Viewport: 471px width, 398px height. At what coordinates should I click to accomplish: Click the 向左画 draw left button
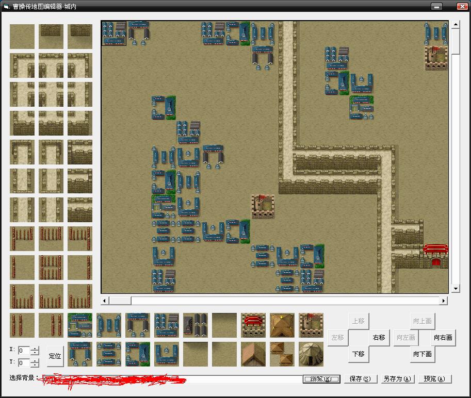tap(406, 338)
